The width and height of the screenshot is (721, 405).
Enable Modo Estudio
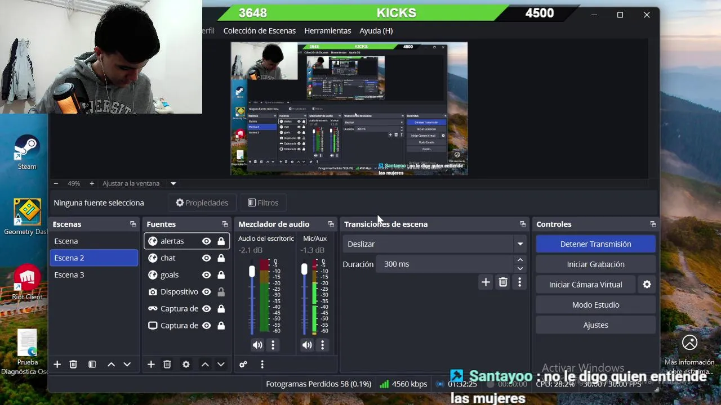[x=595, y=305]
